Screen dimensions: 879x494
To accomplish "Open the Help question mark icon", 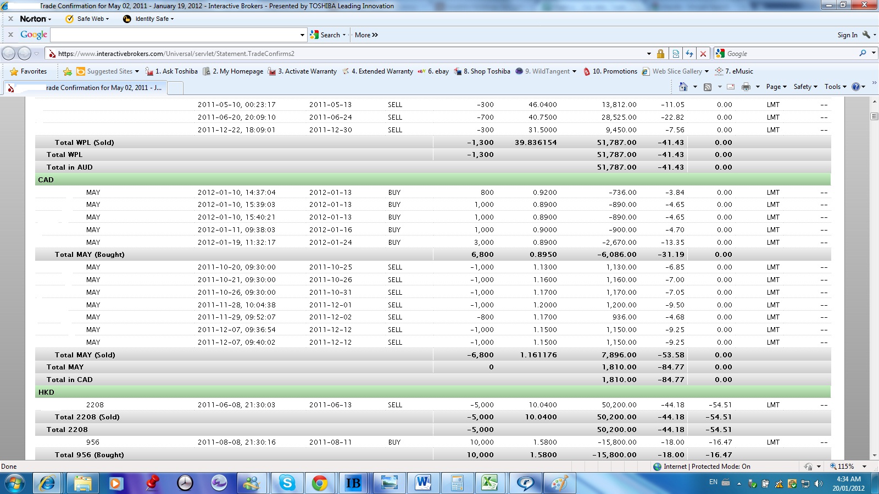I will point(855,87).
